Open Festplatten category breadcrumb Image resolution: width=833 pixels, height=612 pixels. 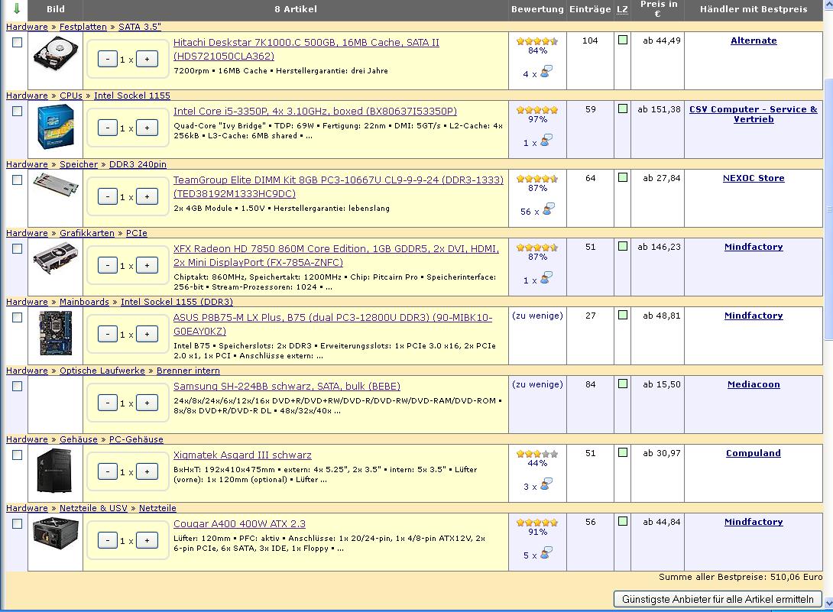pyautogui.click(x=83, y=27)
